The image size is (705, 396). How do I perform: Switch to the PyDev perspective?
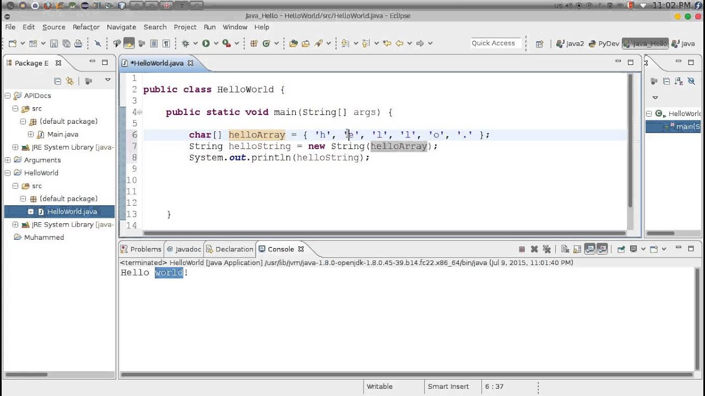point(604,43)
